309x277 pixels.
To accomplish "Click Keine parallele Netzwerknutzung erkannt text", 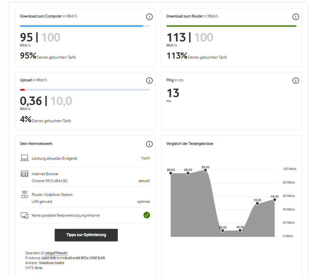I will click(x=65, y=215).
